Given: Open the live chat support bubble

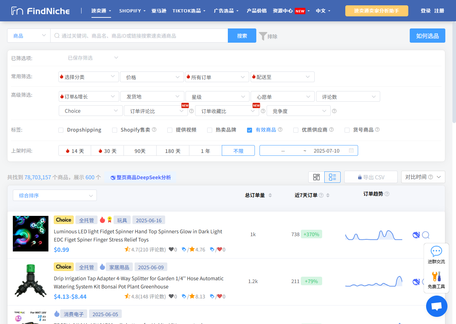Looking at the screenshot, I should pos(437,306).
